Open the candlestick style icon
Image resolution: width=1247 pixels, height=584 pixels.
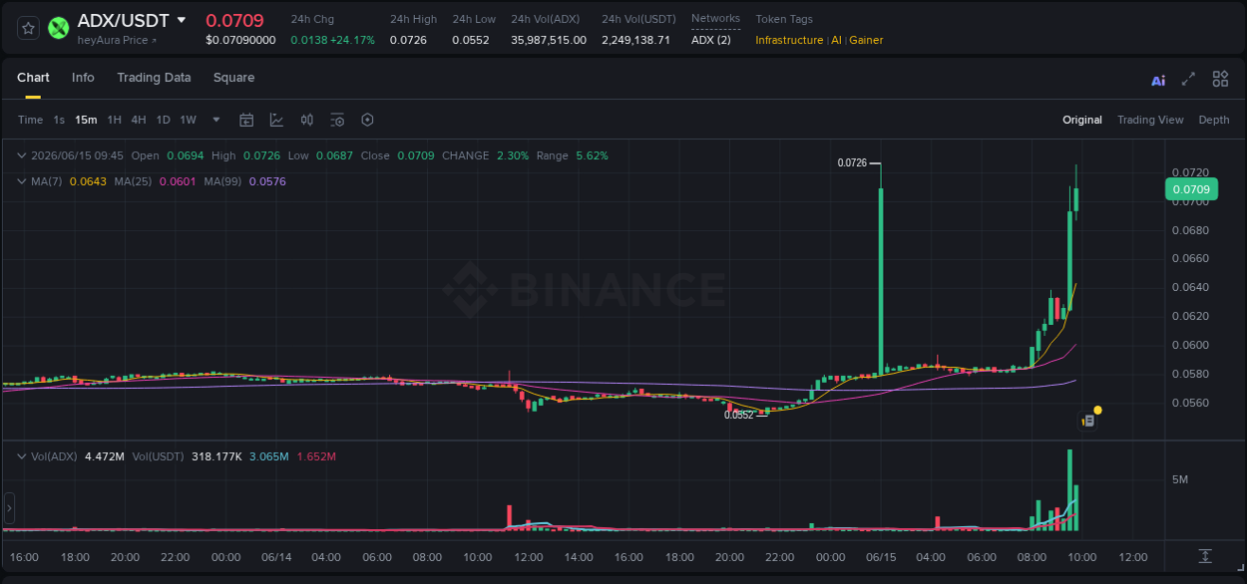click(x=307, y=120)
